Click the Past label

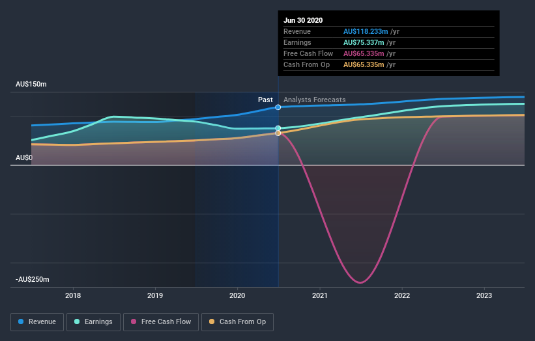point(265,100)
